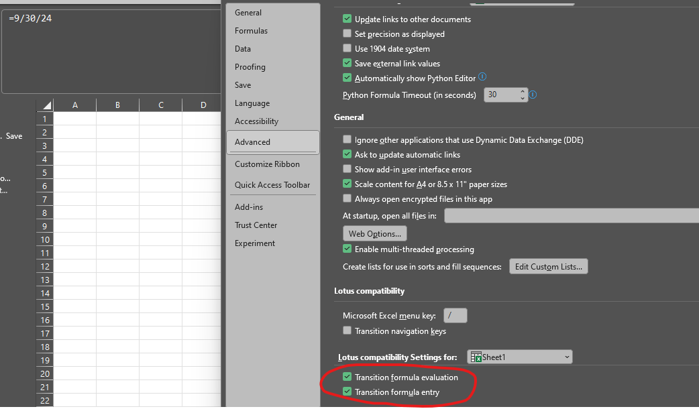Uncheck Transition formula entry
Image resolution: width=699 pixels, height=409 pixels.
pos(347,392)
